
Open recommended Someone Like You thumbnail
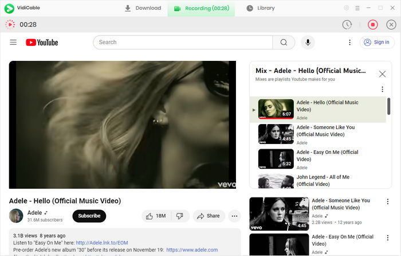280,214
